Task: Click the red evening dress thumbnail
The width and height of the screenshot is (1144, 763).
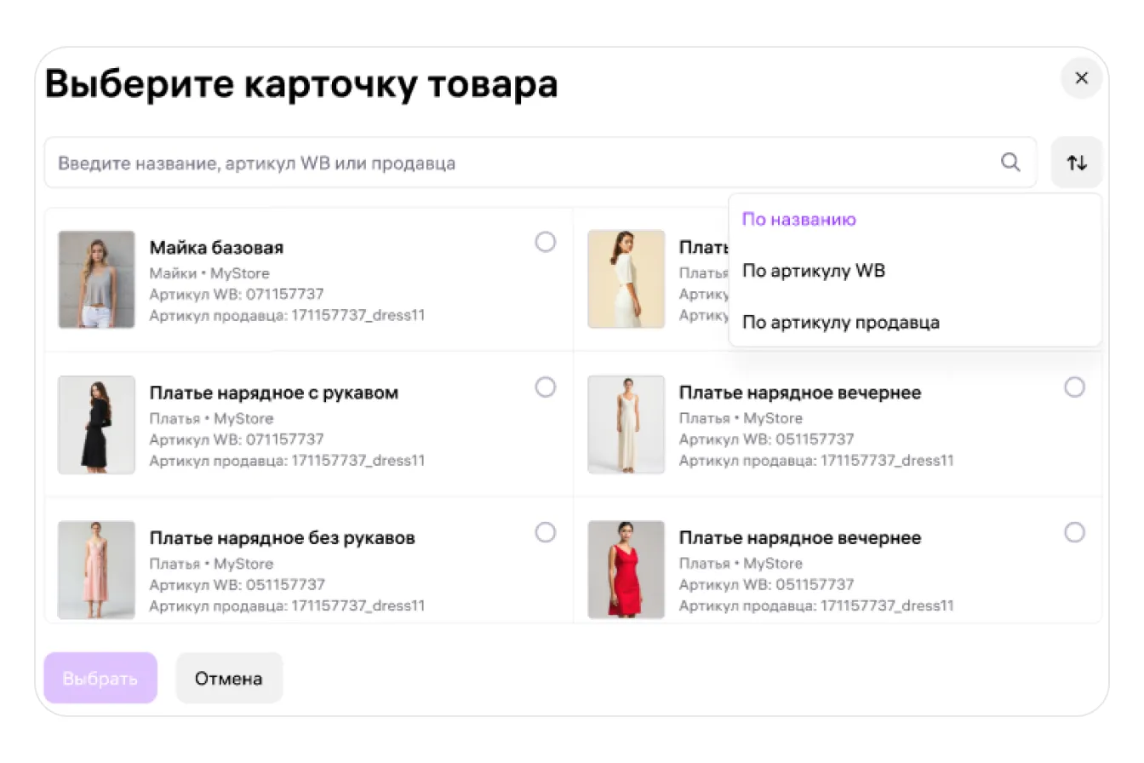Action: (x=626, y=570)
